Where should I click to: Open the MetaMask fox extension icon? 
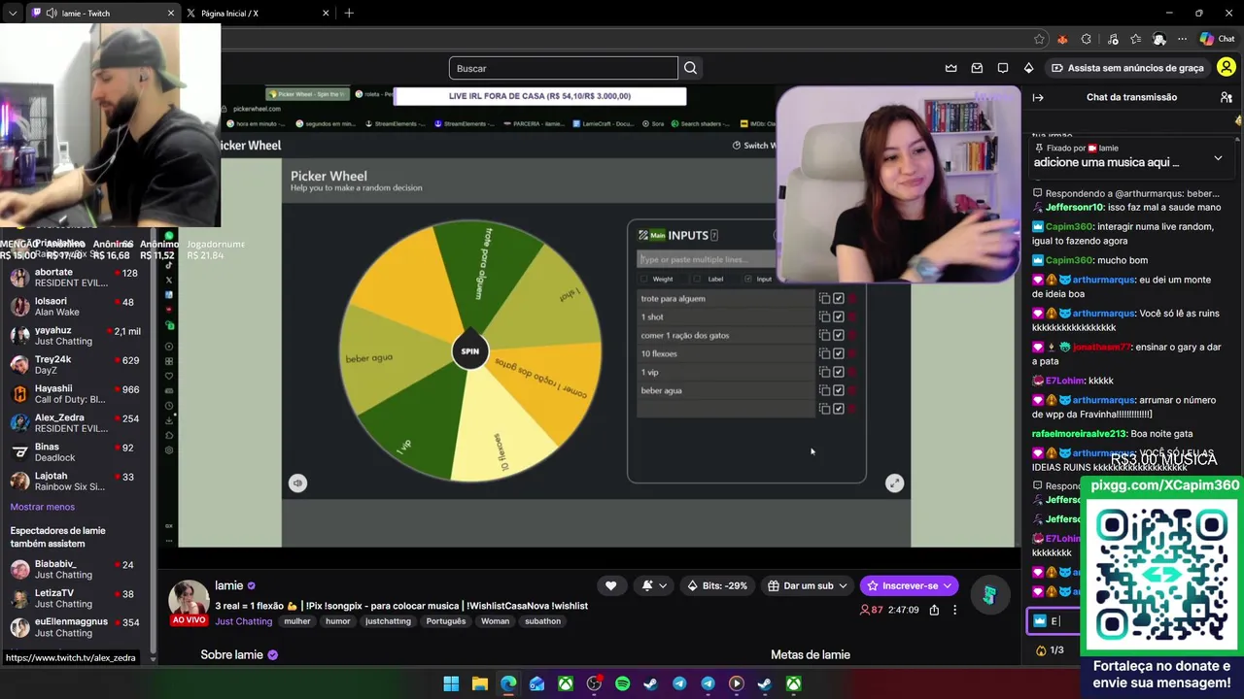click(x=1062, y=39)
